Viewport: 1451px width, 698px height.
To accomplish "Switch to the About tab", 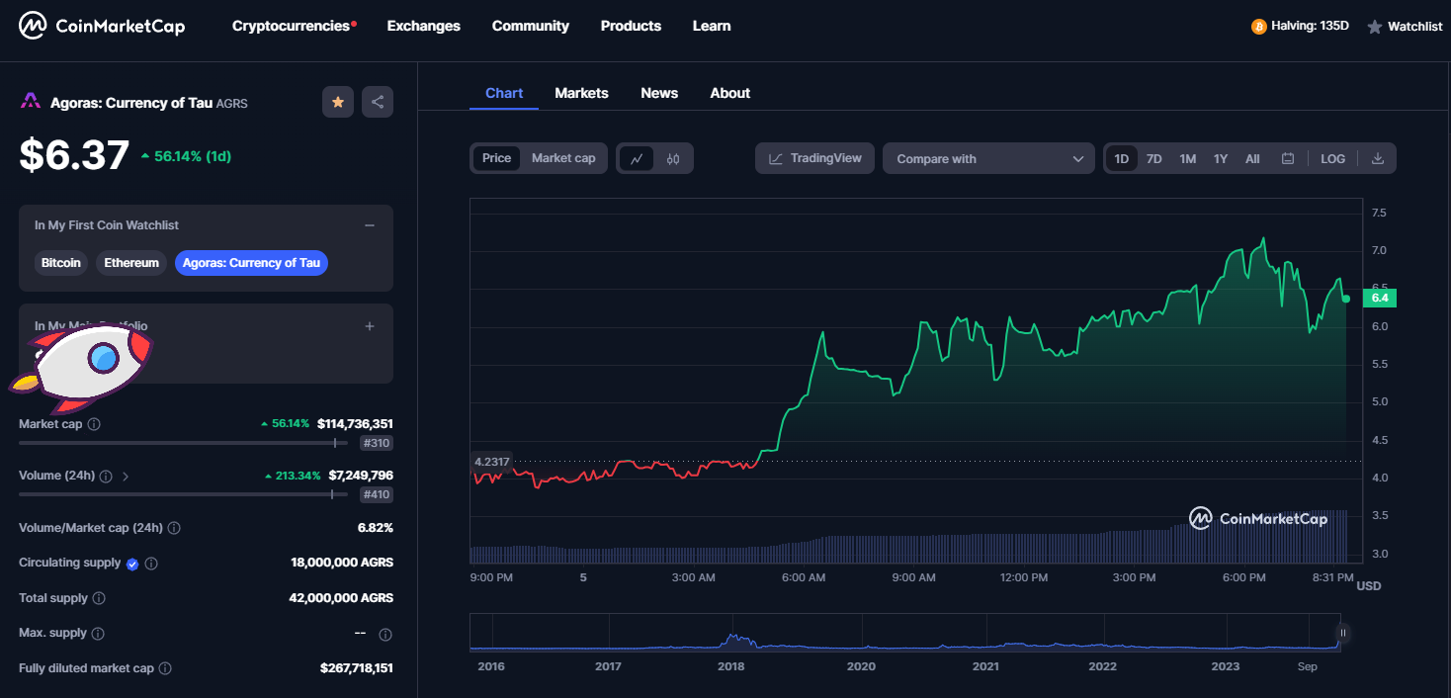I will click(730, 93).
